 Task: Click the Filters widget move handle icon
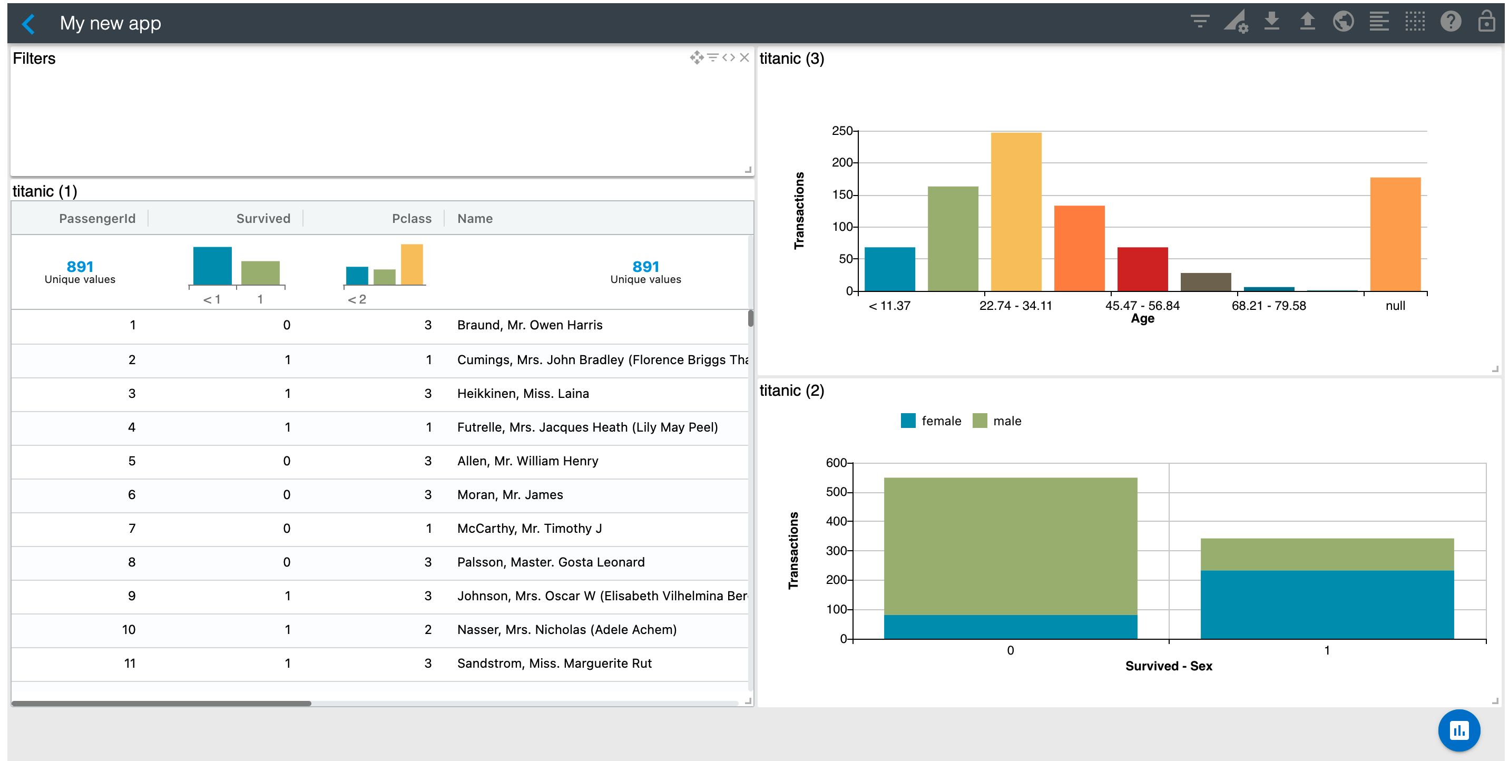tap(696, 57)
